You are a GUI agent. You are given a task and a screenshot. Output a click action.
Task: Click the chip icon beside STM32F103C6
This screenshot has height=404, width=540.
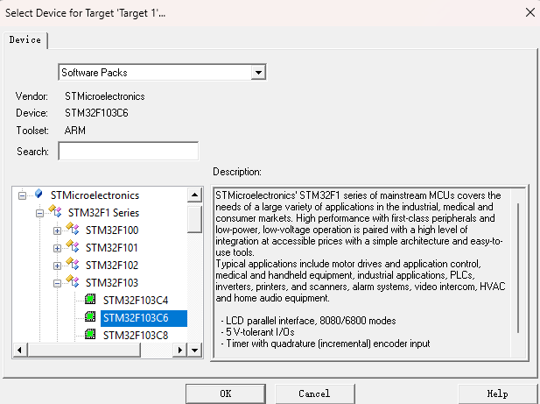point(90,316)
